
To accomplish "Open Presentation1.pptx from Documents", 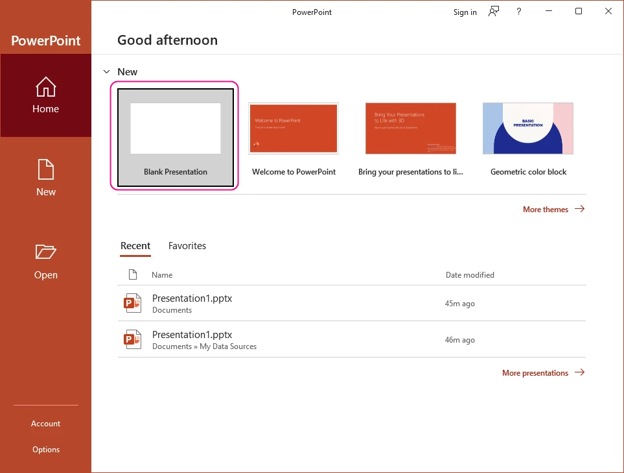I will (x=192, y=298).
